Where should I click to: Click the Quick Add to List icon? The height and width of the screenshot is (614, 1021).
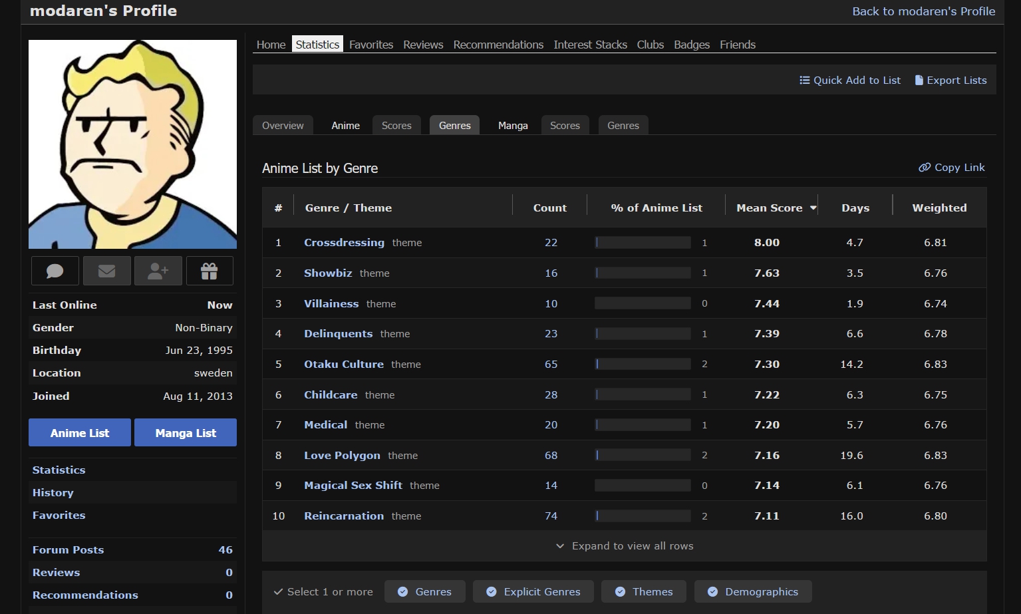(804, 80)
